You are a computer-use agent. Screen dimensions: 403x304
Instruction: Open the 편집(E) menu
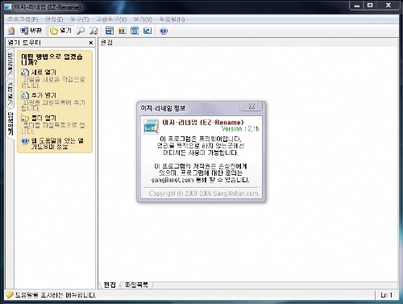(54, 19)
